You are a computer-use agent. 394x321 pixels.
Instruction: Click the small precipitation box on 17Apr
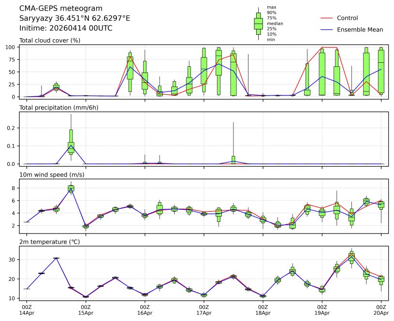[233, 160]
